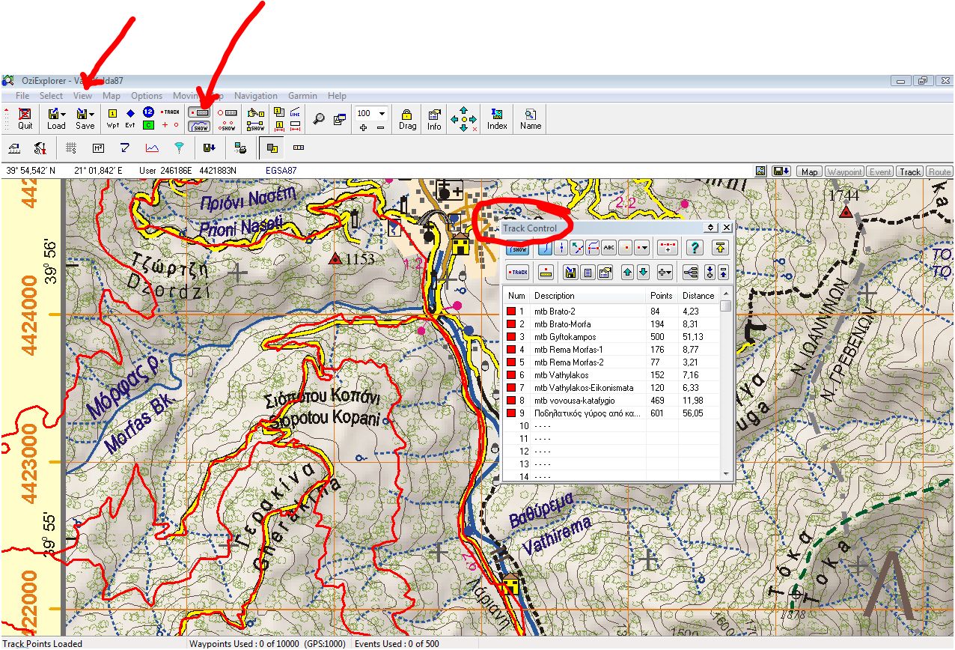Open the map Info tool
This screenshot has height=650, width=955.
tap(434, 118)
